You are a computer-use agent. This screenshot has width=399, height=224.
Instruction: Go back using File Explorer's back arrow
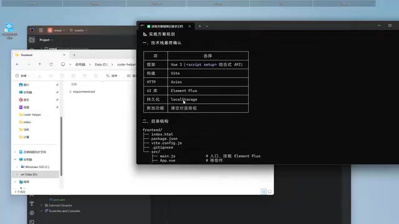tap(17, 65)
